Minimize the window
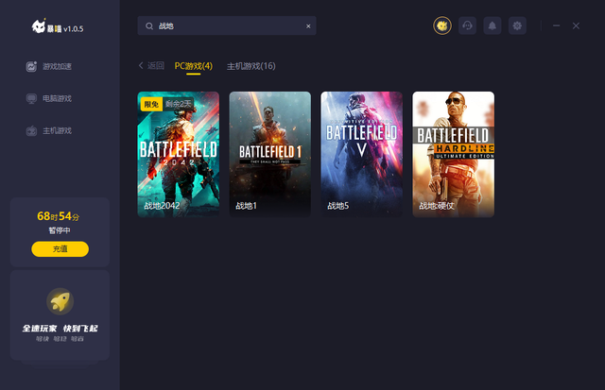 click(x=556, y=25)
